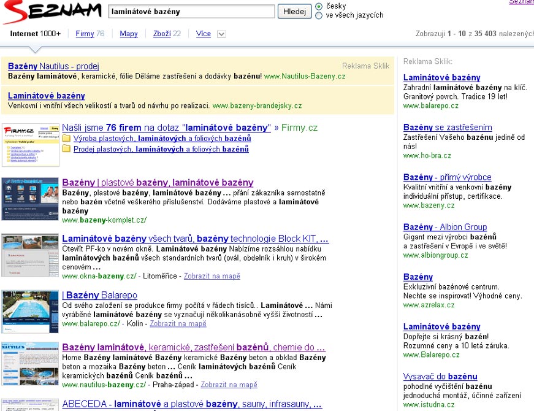Open 'Bazény laminátové, keramické, zastřešení' result
This screenshot has width=534, height=411.
point(194,347)
